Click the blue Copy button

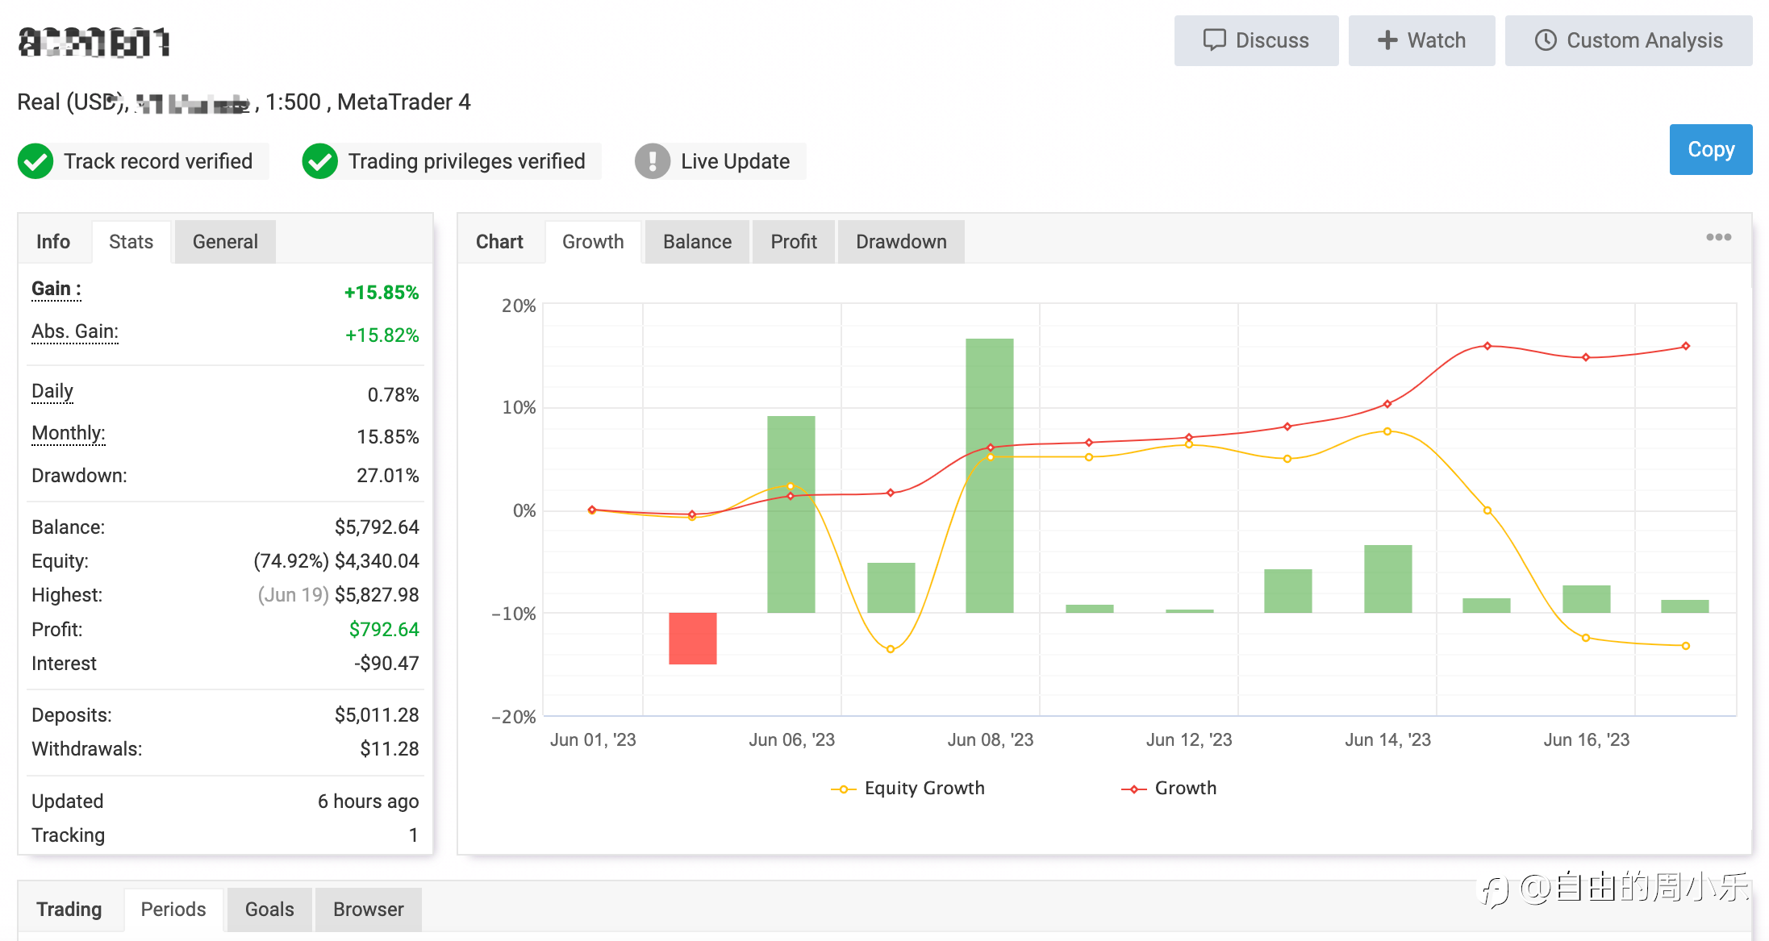[x=1710, y=150]
